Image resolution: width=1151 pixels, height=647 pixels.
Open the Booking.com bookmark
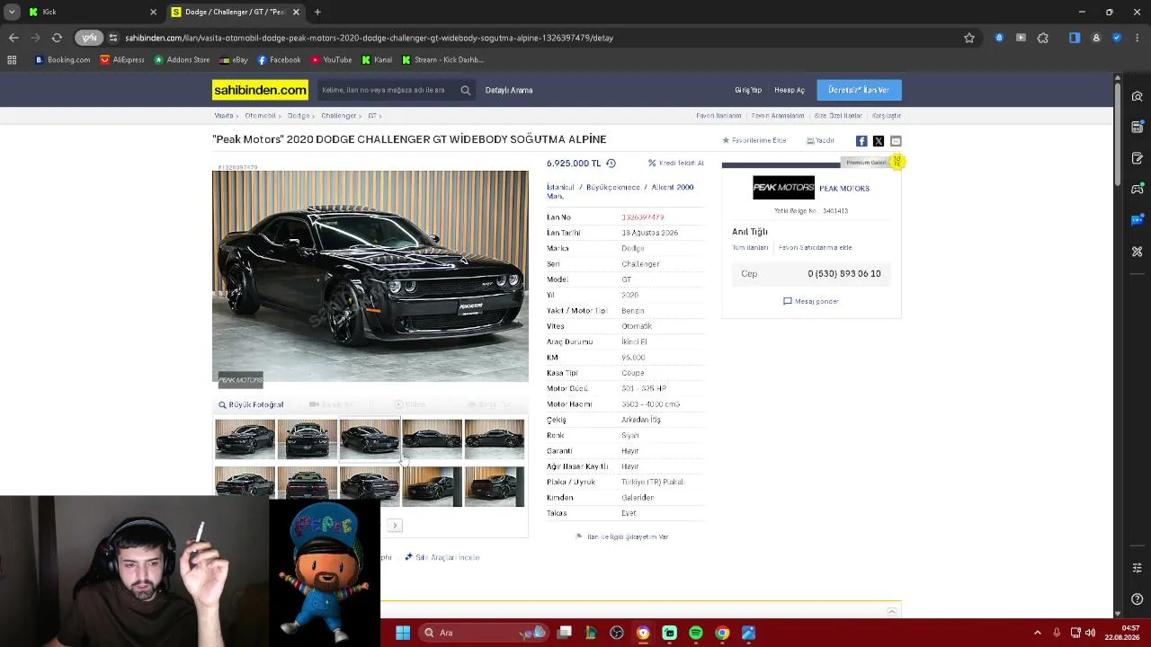point(63,60)
